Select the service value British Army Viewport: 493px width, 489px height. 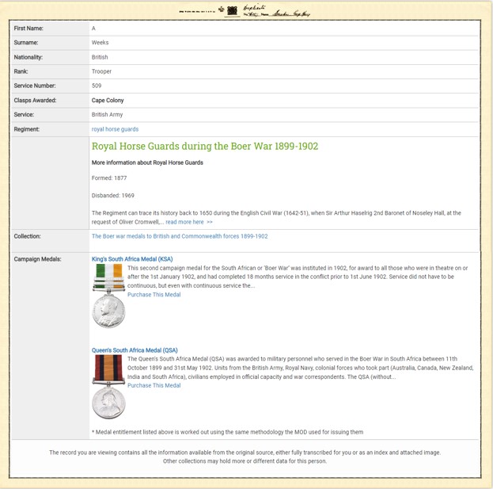tap(107, 115)
